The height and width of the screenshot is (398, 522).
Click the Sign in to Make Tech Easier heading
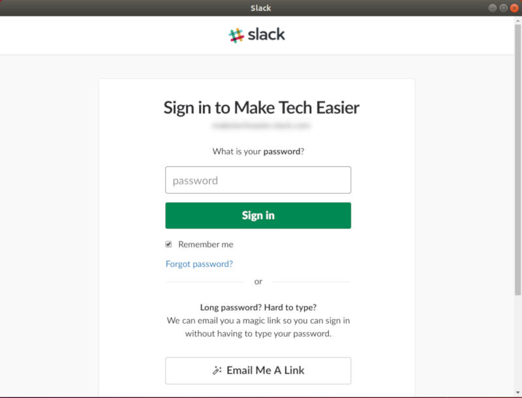pos(260,107)
